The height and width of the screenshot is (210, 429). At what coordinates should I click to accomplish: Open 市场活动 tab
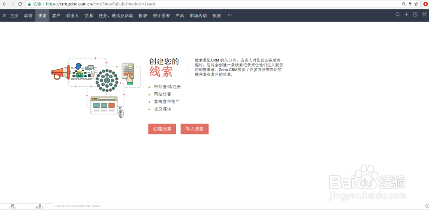tap(198, 15)
